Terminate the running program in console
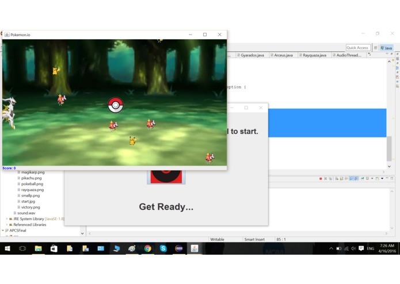The width and height of the screenshot is (400, 284). tap(321, 179)
